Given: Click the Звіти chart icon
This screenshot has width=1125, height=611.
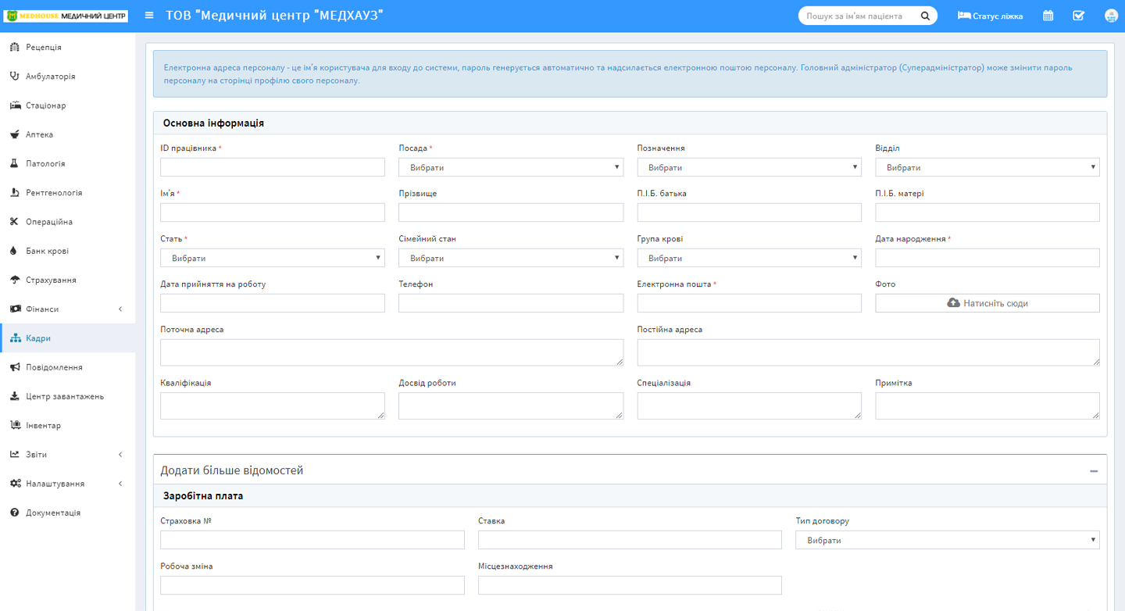Looking at the screenshot, I should 15,455.
